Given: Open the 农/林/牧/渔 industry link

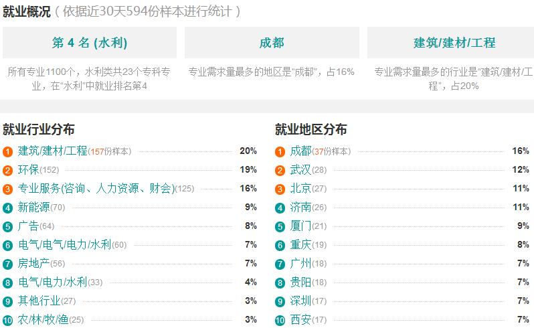Looking at the screenshot, I should pos(43,319).
